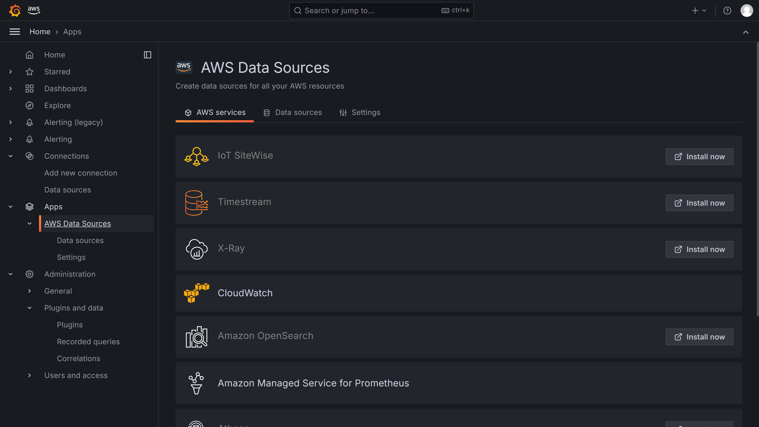Click the Grafana logo
Screen dimensions: 759x427
tap(15, 11)
